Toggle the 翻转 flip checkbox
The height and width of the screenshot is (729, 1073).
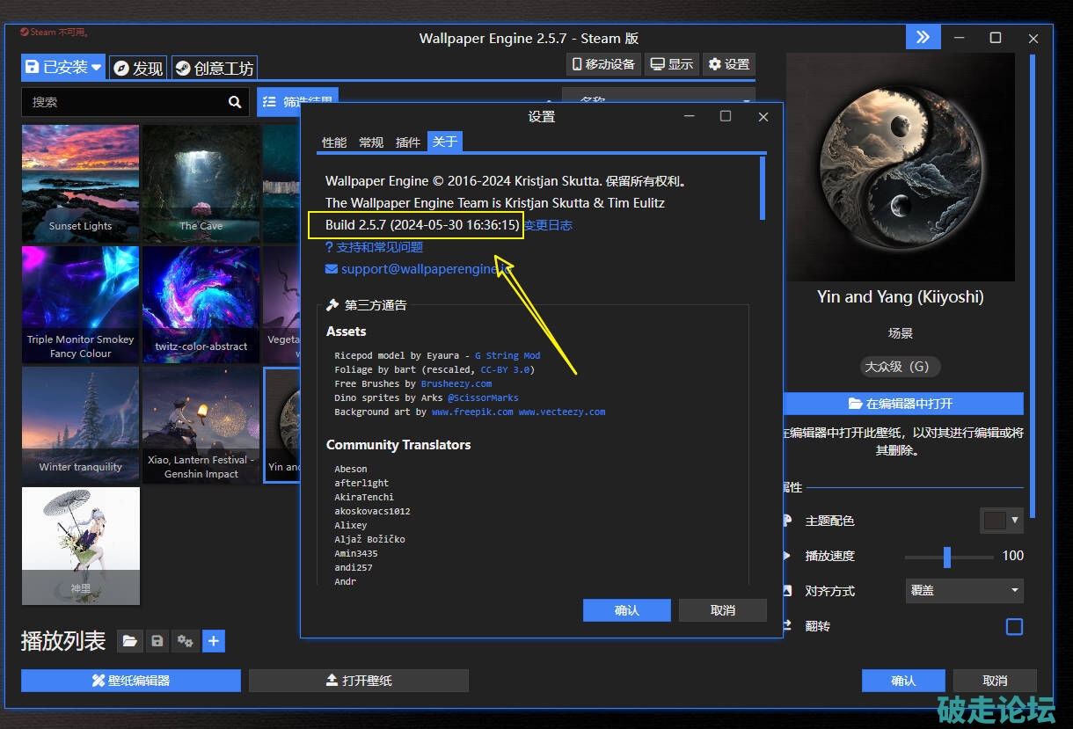tap(1014, 626)
